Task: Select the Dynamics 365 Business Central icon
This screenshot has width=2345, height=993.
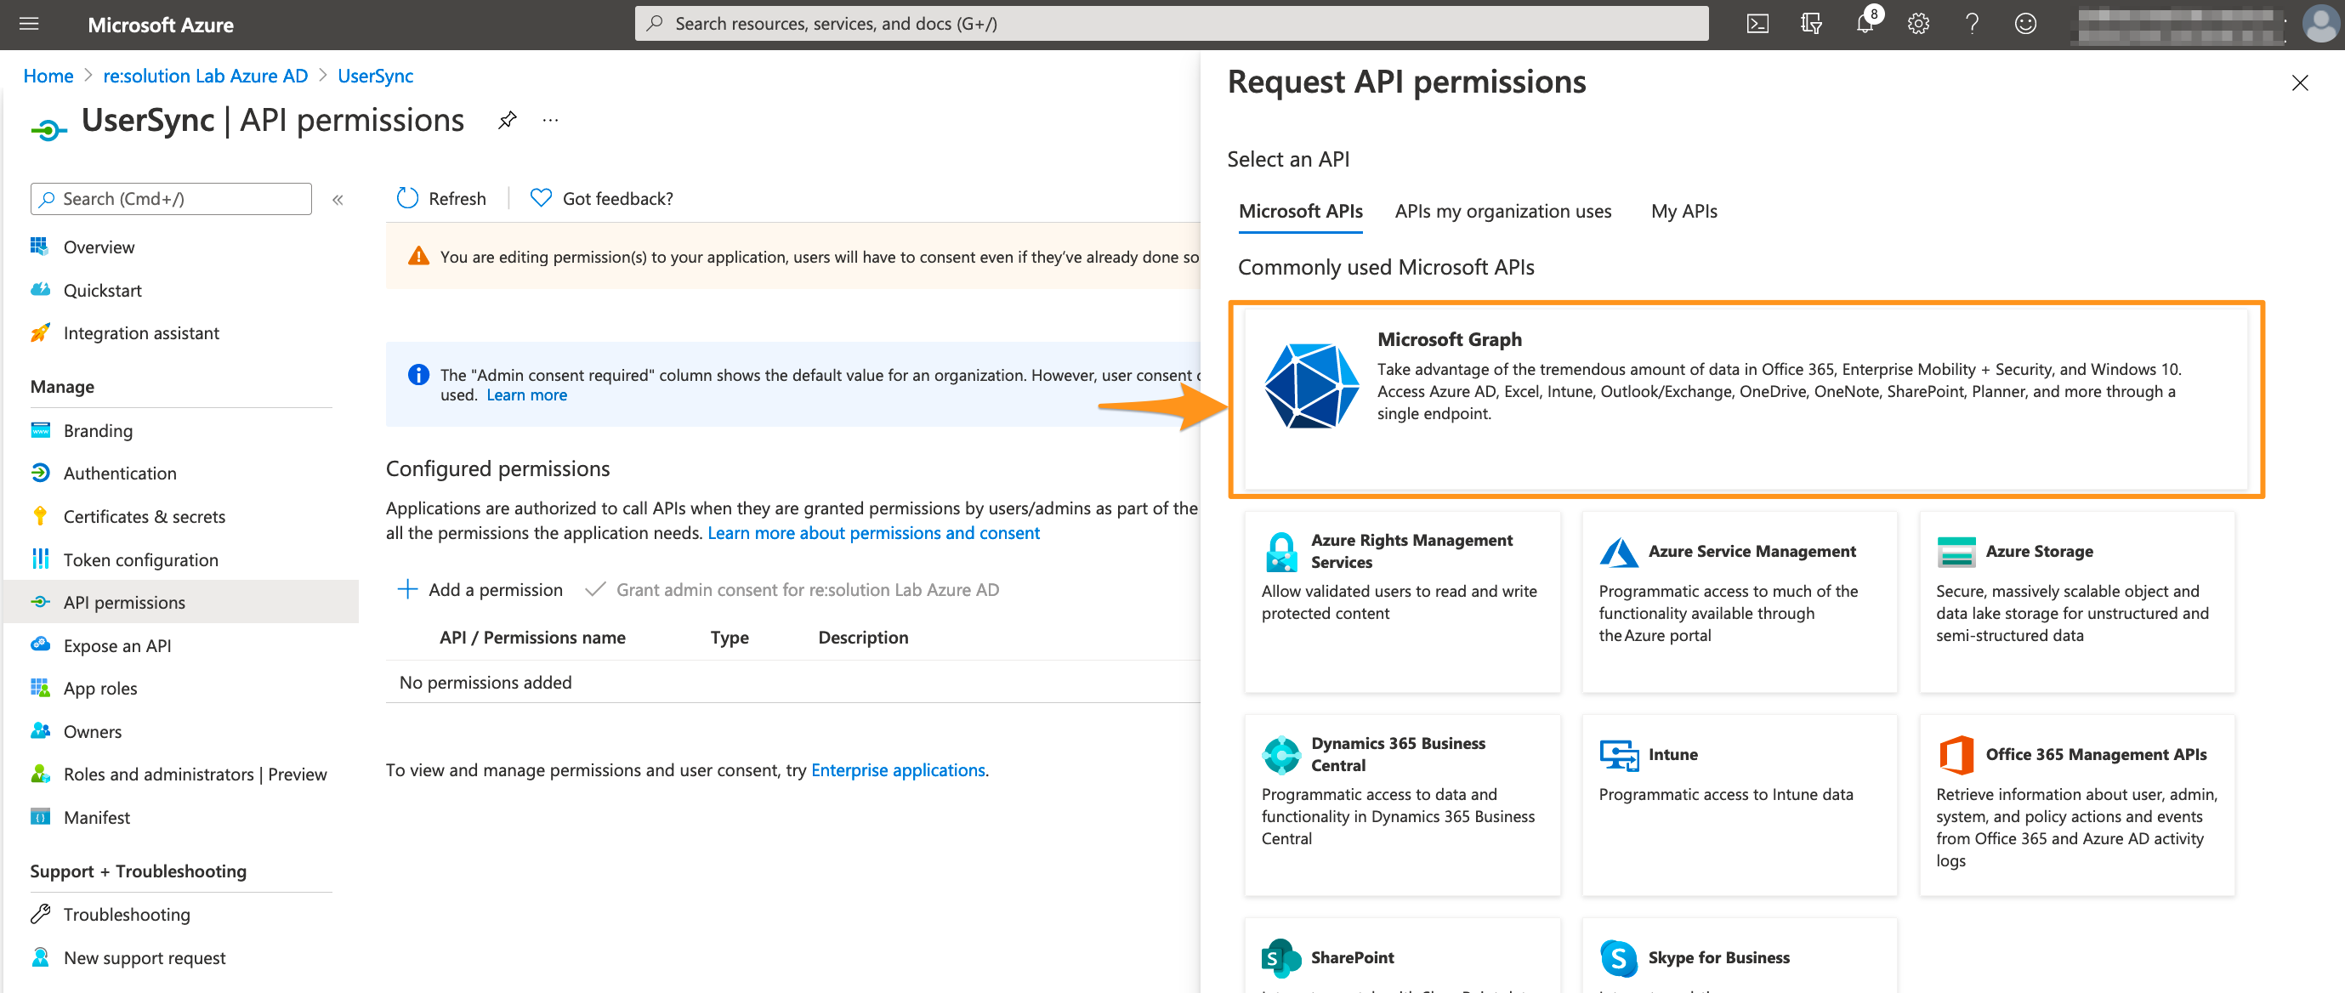Action: coord(1280,755)
